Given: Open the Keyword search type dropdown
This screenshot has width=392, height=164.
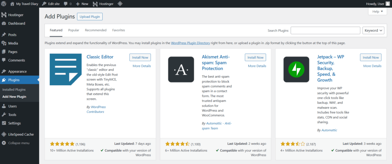Looking at the screenshot, I should [373, 31].
